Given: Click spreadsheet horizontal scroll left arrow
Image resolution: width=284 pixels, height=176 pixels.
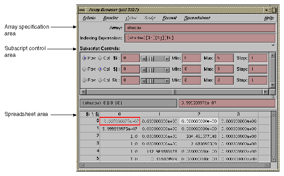Looking at the screenshot, I should 83,165.
